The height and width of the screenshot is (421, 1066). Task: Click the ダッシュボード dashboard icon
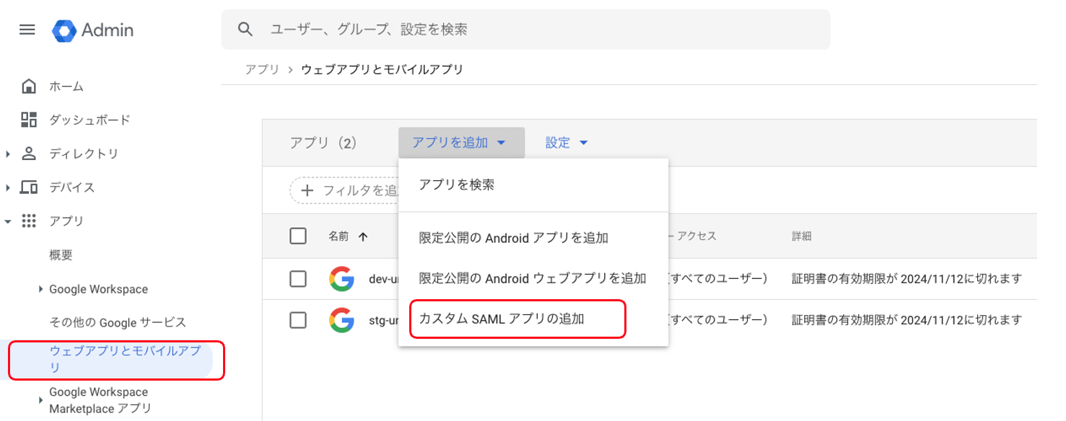pos(29,120)
